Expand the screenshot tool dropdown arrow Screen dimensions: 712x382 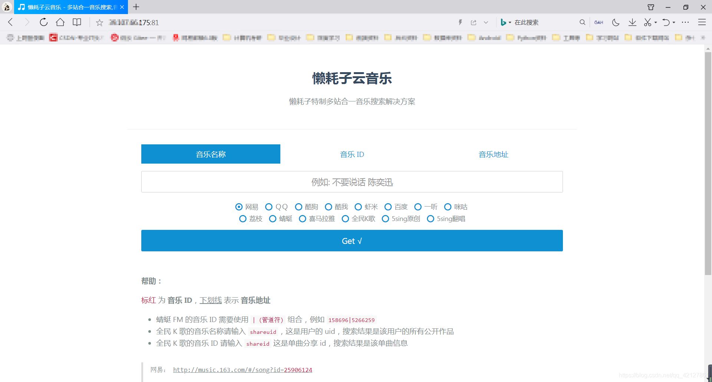click(x=656, y=23)
